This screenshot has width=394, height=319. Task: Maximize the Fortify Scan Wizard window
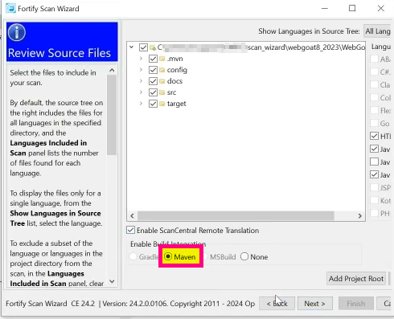(352, 8)
